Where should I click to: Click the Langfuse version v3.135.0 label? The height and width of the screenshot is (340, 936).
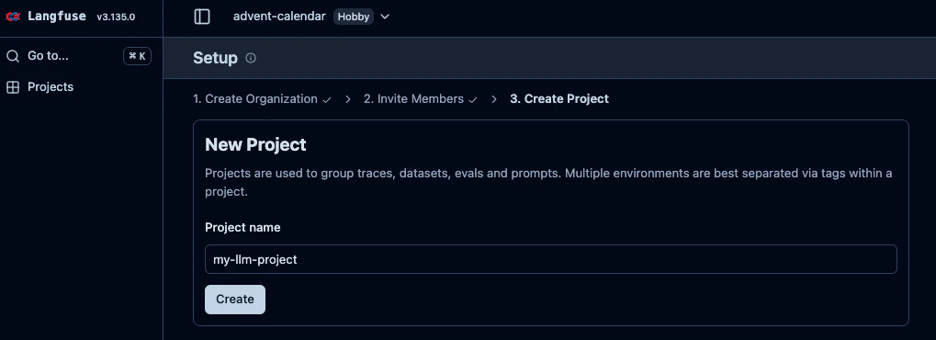click(116, 17)
